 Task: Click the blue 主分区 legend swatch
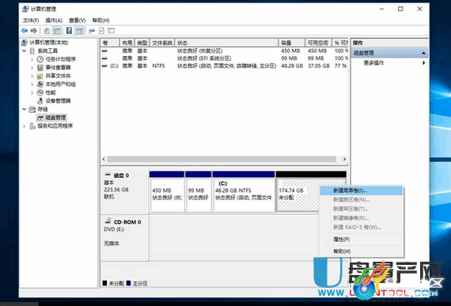pyautogui.click(x=128, y=283)
